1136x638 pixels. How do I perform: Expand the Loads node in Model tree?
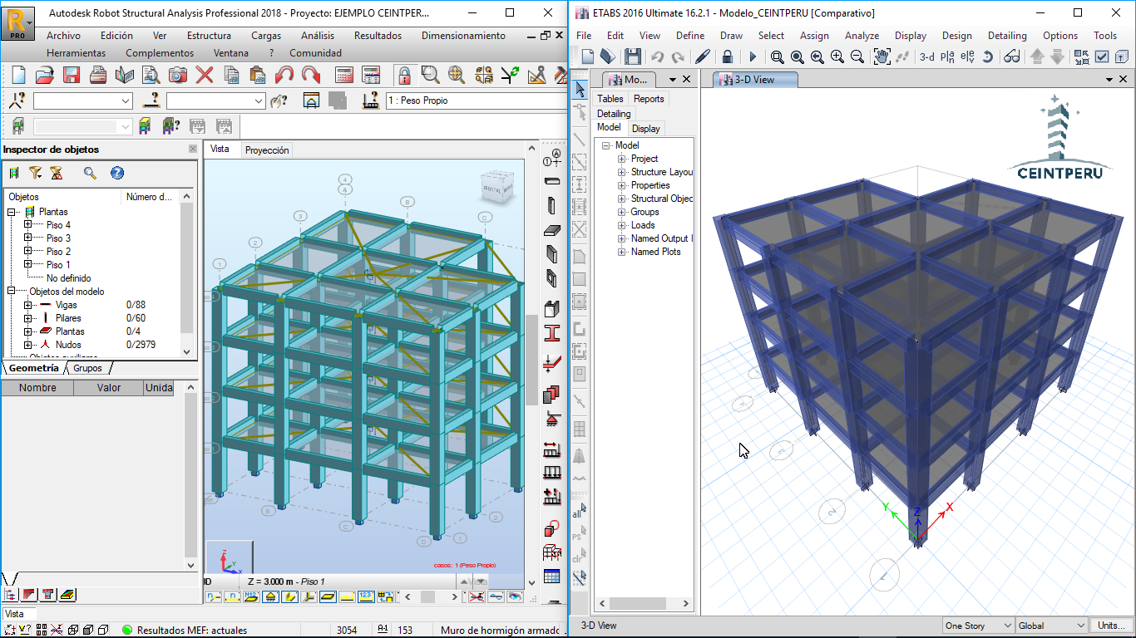[x=621, y=225]
